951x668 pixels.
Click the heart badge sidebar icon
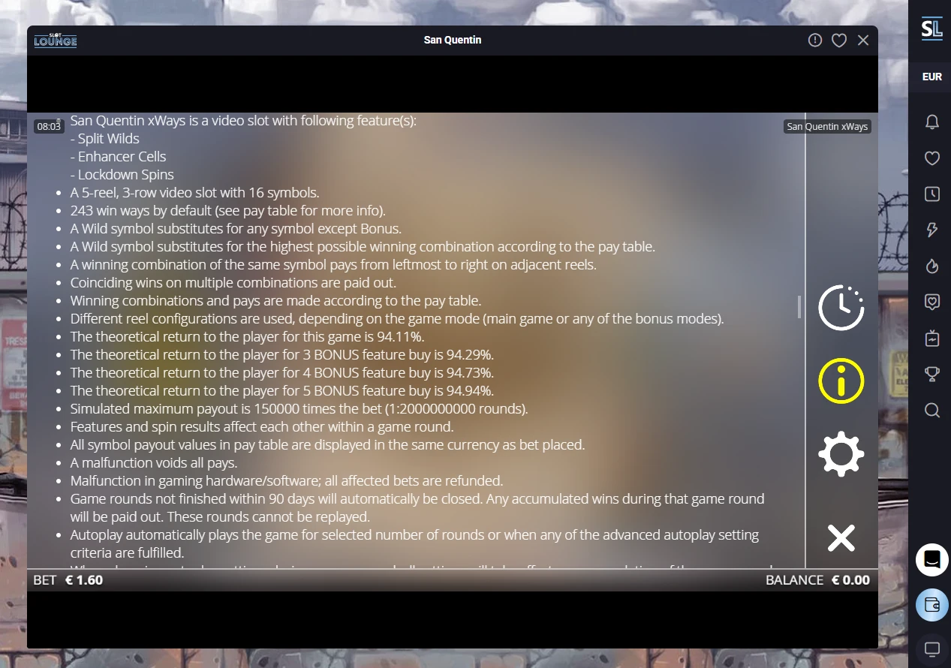(x=932, y=302)
